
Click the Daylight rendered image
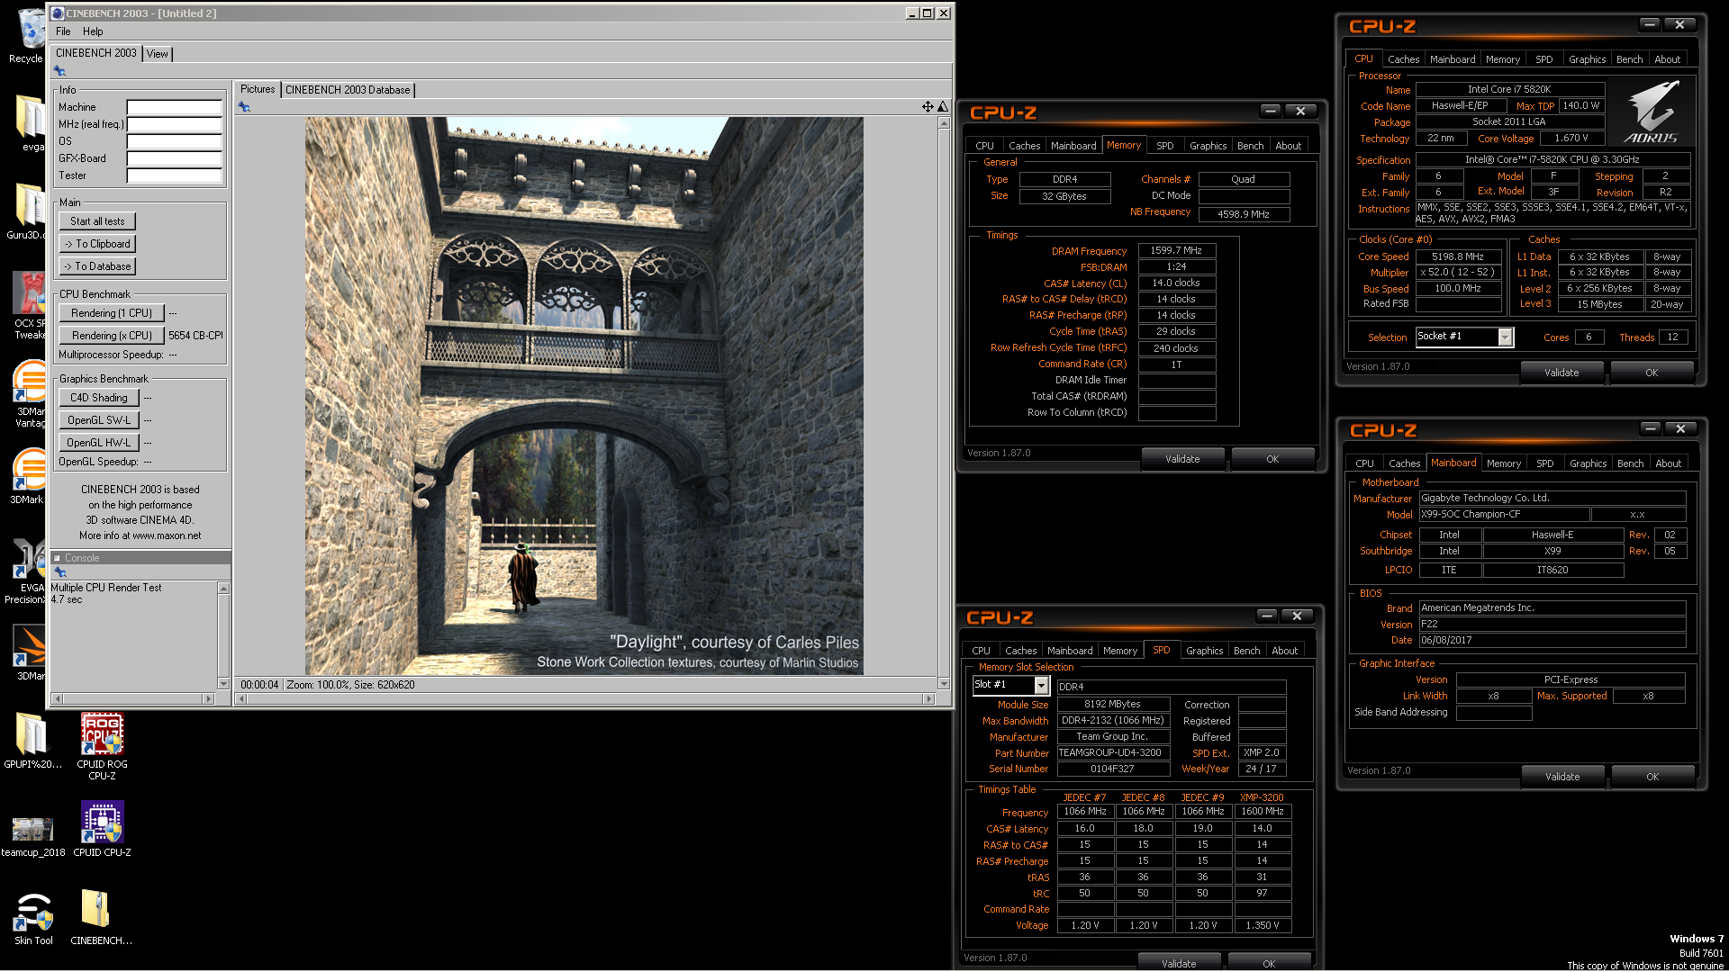pyautogui.click(x=584, y=396)
